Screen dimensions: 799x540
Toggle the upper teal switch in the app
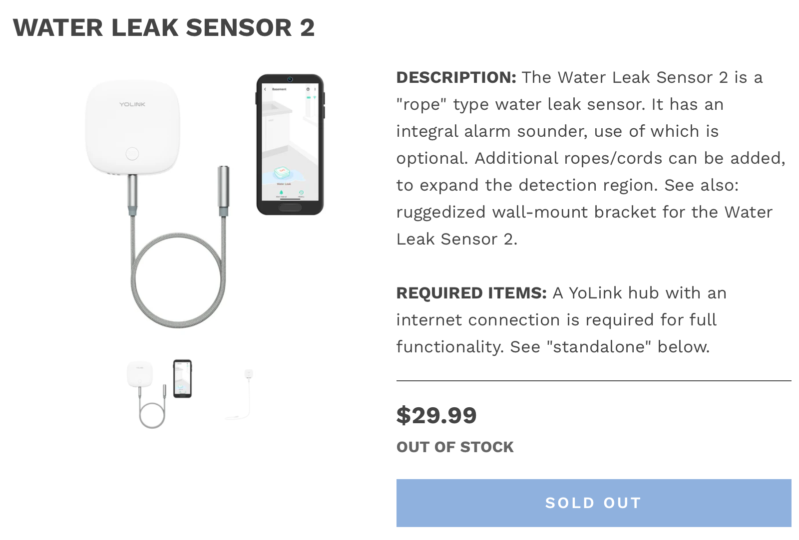pos(309,97)
